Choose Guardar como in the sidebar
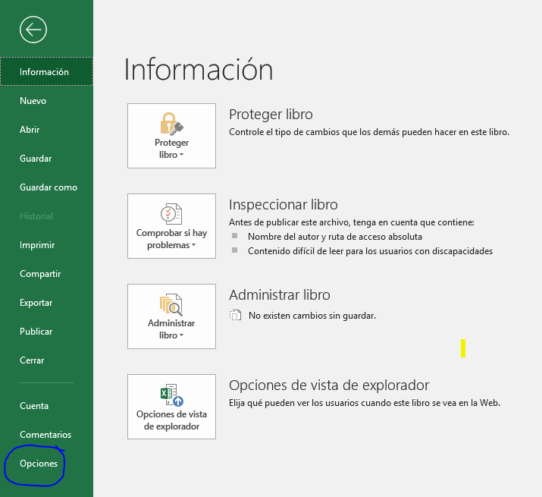 [47, 187]
